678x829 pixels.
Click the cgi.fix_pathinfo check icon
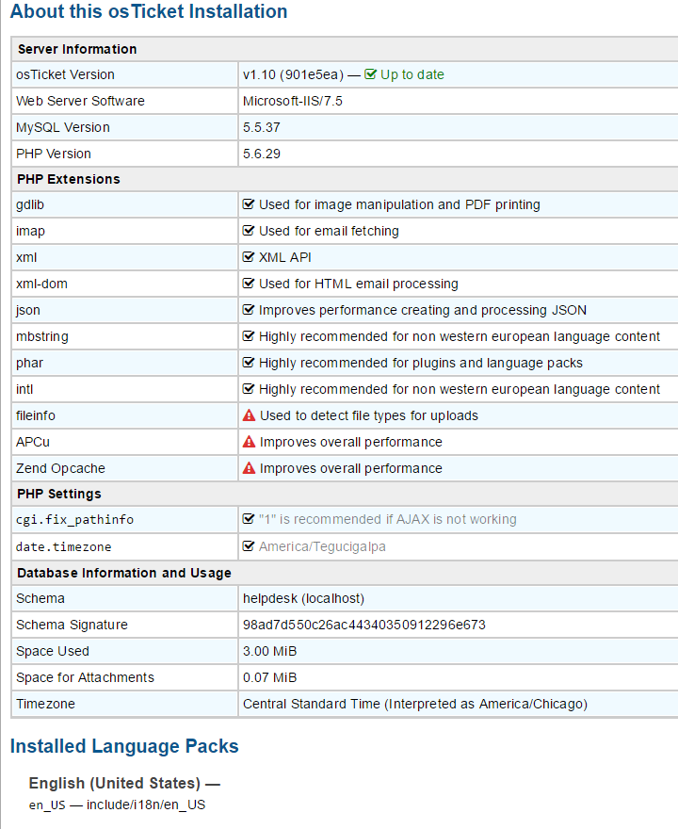coord(249,519)
